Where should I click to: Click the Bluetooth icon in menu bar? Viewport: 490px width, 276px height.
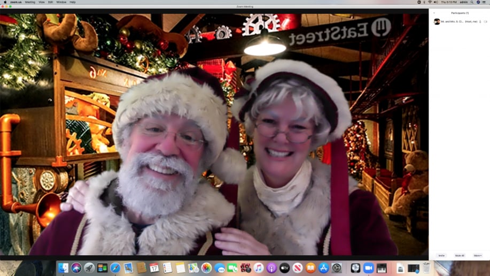(x=424, y=2)
